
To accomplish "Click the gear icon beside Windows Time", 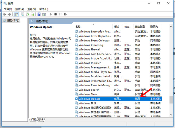I will pyautogui.click(x=76, y=94).
